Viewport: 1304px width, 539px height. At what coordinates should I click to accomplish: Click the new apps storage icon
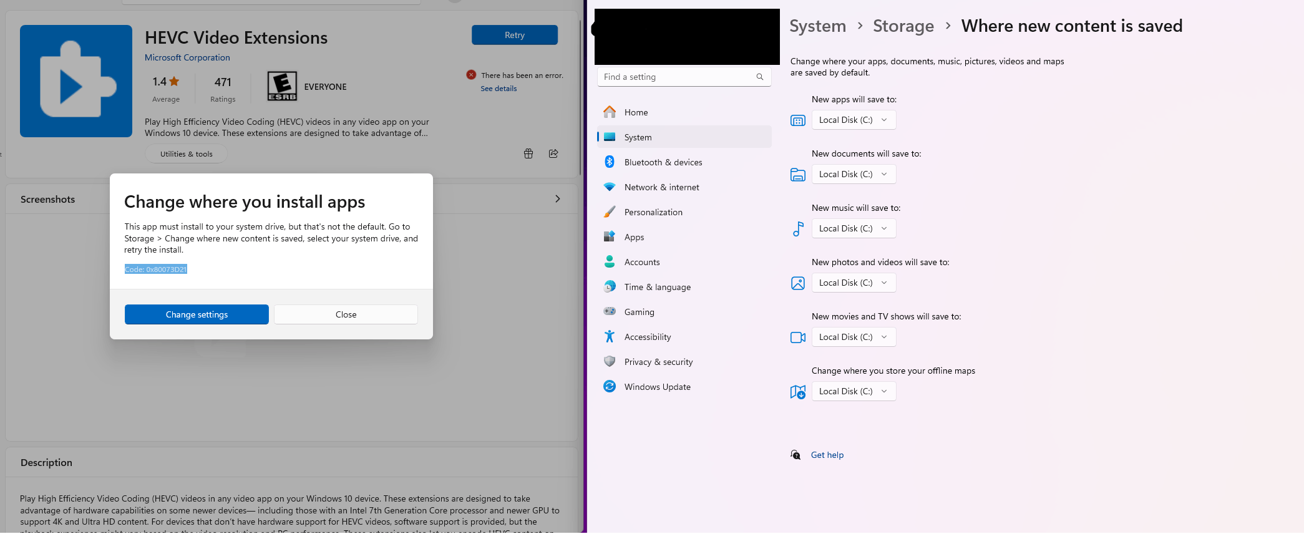[x=798, y=120]
